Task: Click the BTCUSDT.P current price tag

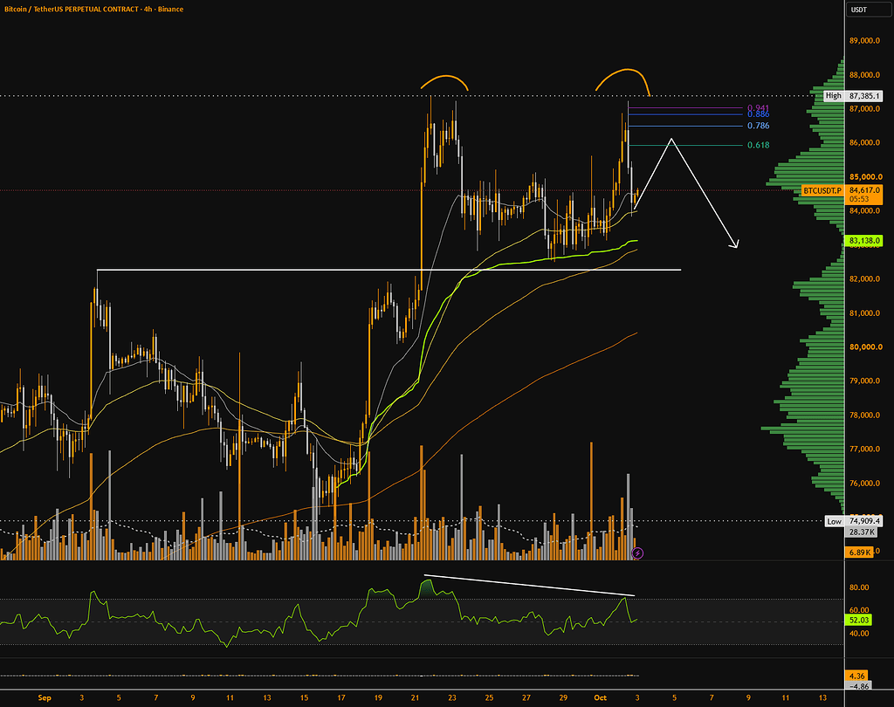Action: click(842, 195)
